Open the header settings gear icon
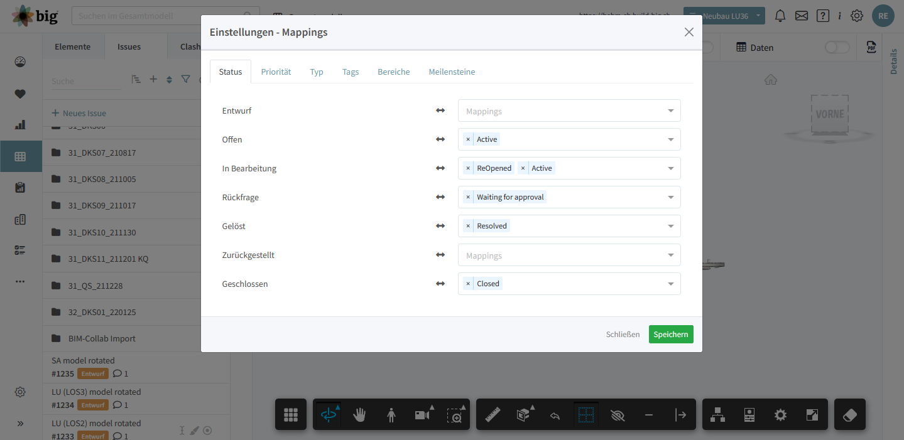The height and width of the screenshot is (440, 904). (857, 16)
